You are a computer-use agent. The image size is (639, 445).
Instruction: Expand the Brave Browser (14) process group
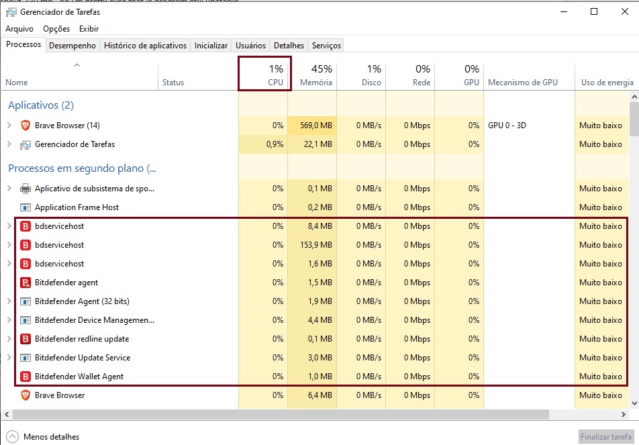point(9,126)
